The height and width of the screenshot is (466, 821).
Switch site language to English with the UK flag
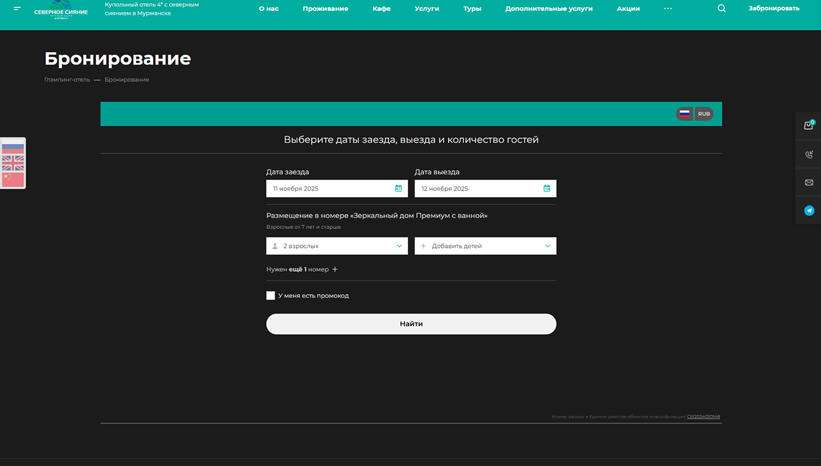click(13, 163)
